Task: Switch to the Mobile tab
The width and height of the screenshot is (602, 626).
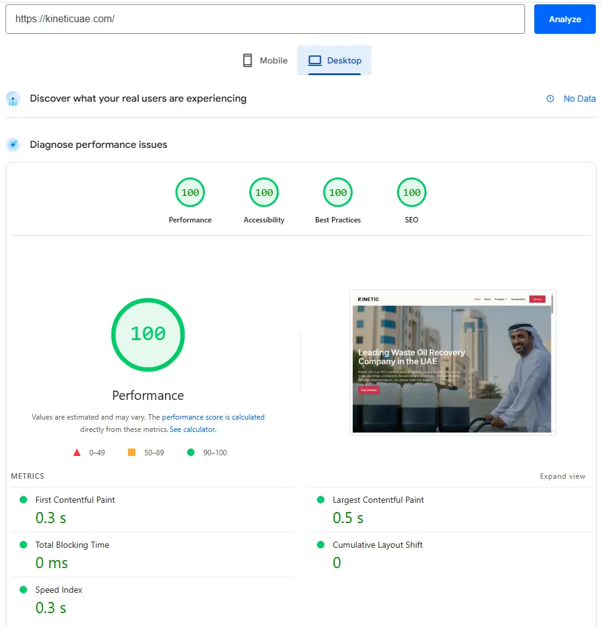Action: [x=265, y=60]
